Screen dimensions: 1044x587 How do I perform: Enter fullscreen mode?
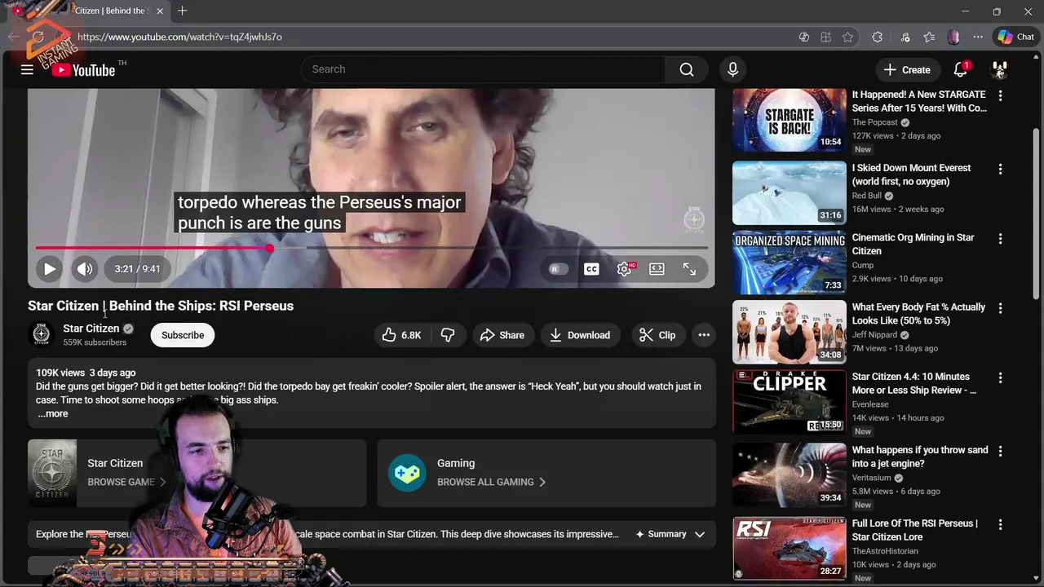point(689,269)
